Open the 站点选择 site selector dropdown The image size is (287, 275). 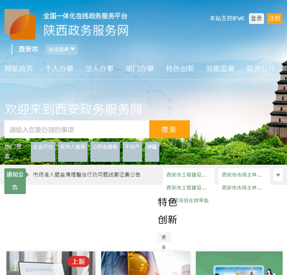[61, 49]
